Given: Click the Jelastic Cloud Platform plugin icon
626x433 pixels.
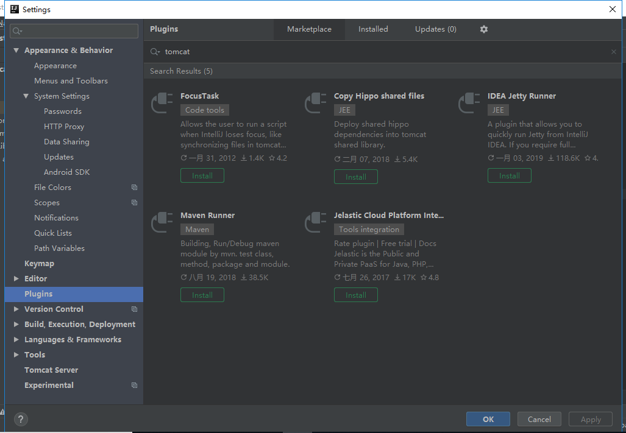Looking at the screenshot, I should click(315, 222).
